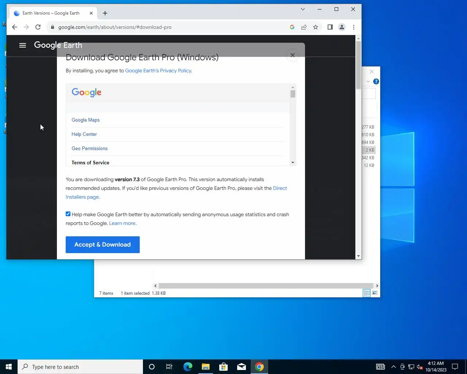Screen dimensions: 467x374
Task: Open a new Chrome tab
Action: pyautogui.click(x=105, y=13)
